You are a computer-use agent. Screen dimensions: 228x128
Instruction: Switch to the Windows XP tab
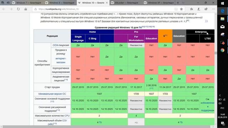[x=159, y=3]
